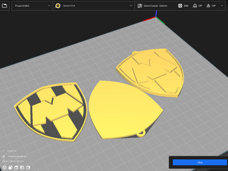Switch to left side view icon
The height and width of the screenshot is (171, 228).
(22, 167)
